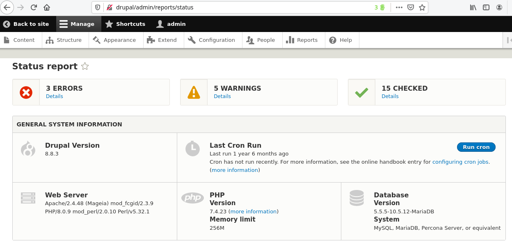The image size is (512, 247).
Task: Open Details link under 5 Warnings
Action: coord(222,96)
